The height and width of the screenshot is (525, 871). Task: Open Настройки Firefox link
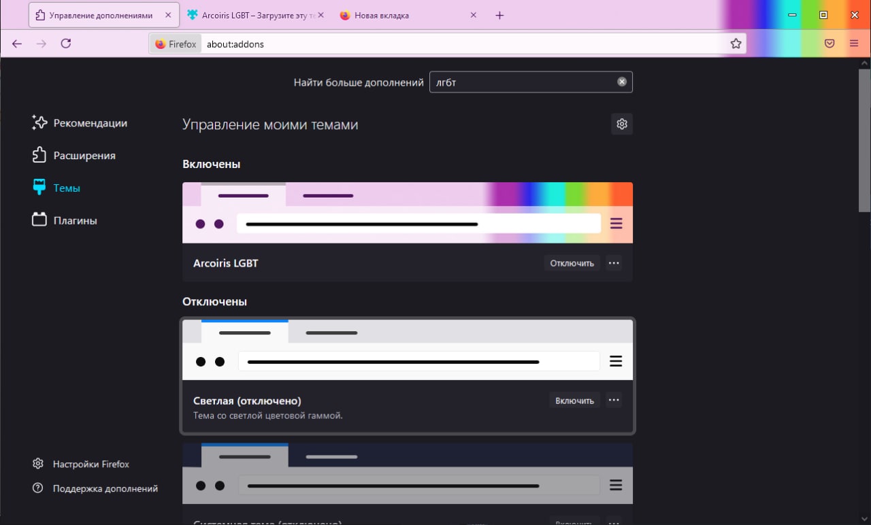[x=81, y=464]
